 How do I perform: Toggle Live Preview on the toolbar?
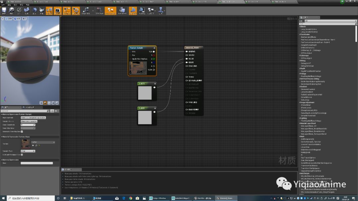click(x=57, y=11)
